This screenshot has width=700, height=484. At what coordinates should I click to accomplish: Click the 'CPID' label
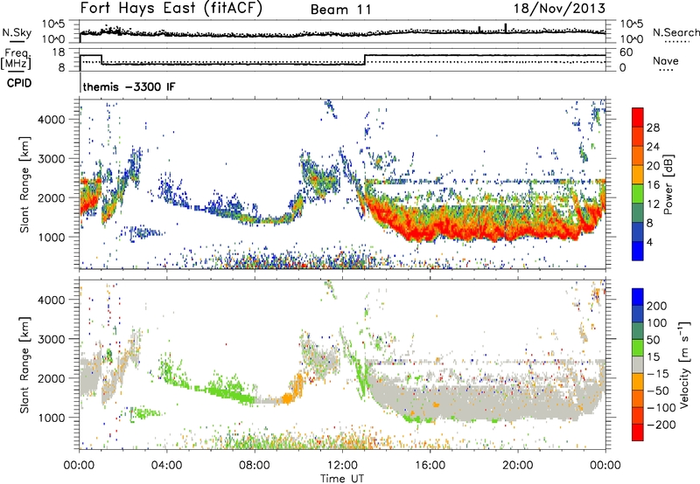click(19, 83)
